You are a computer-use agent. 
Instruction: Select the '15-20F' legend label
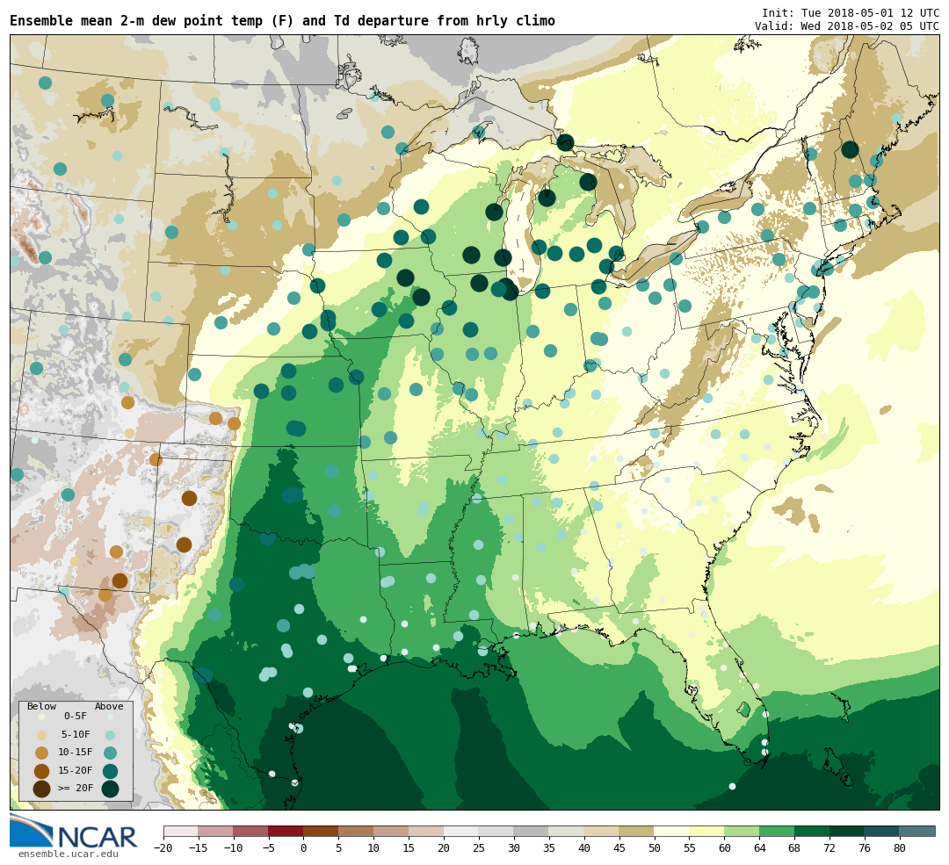coord(76,771)
